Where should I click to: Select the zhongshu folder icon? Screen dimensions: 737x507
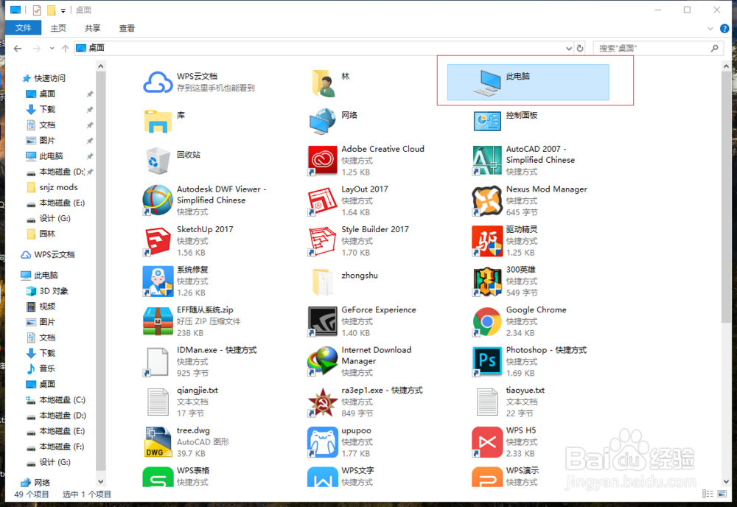point(323,282)
